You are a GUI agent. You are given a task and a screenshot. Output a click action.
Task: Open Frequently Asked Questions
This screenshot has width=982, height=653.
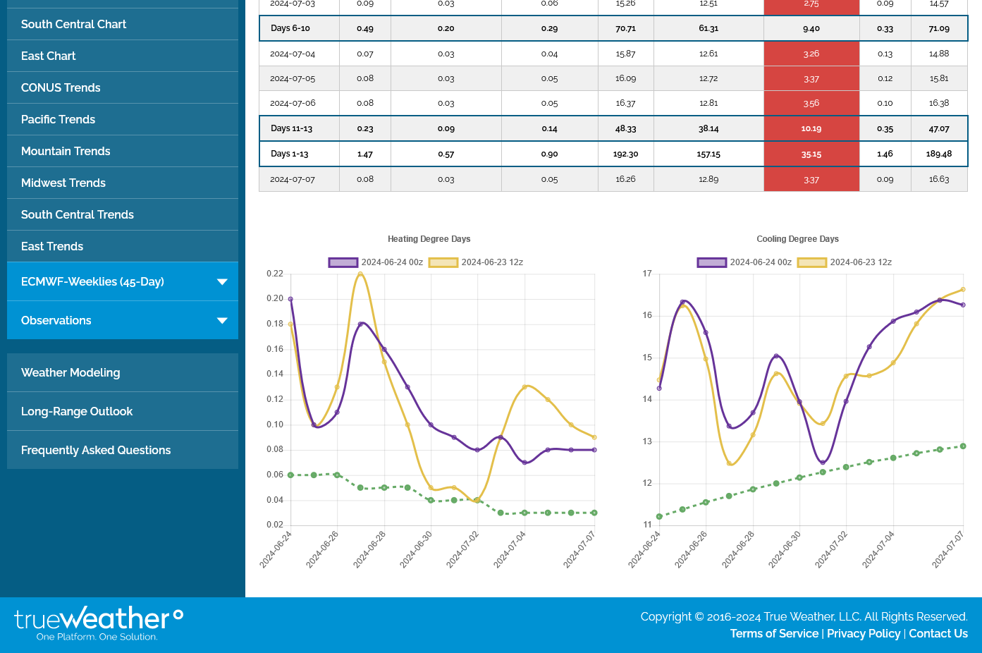click(96, 450)
